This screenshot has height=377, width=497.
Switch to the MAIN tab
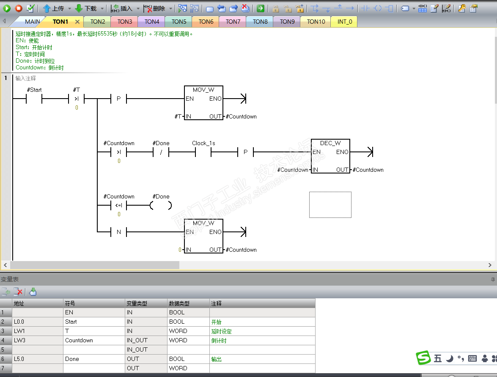pyautogui.click(x=32, y=22)
